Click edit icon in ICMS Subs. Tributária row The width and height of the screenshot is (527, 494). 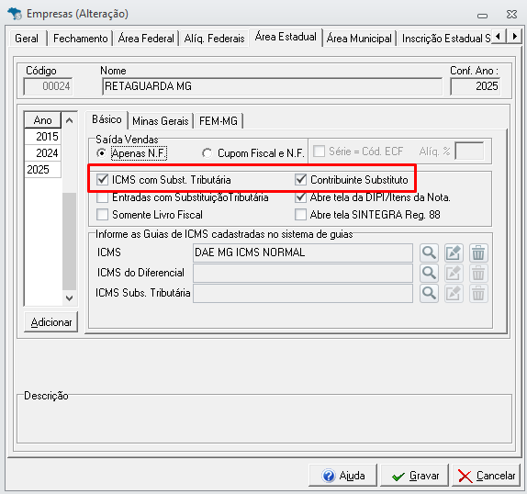(x=454, y=293)
